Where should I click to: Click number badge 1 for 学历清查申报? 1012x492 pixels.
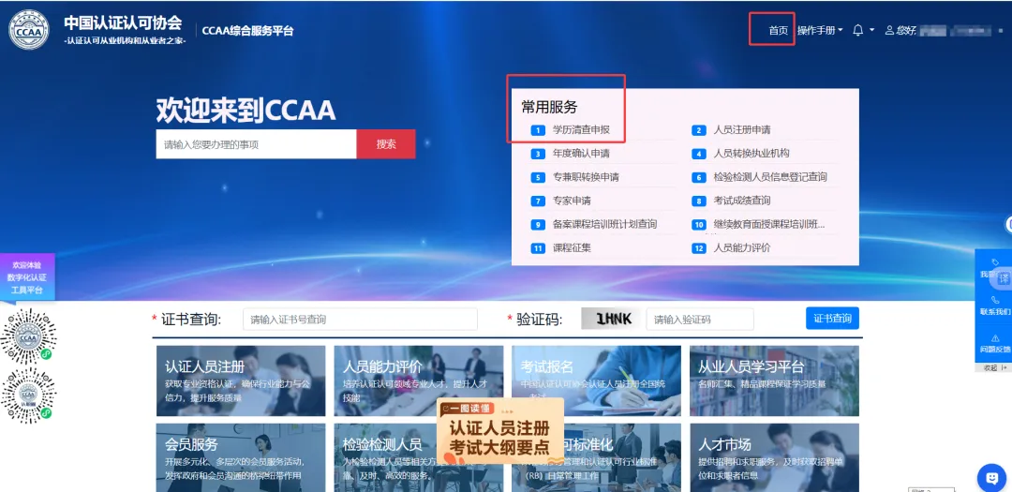[538, 130]
